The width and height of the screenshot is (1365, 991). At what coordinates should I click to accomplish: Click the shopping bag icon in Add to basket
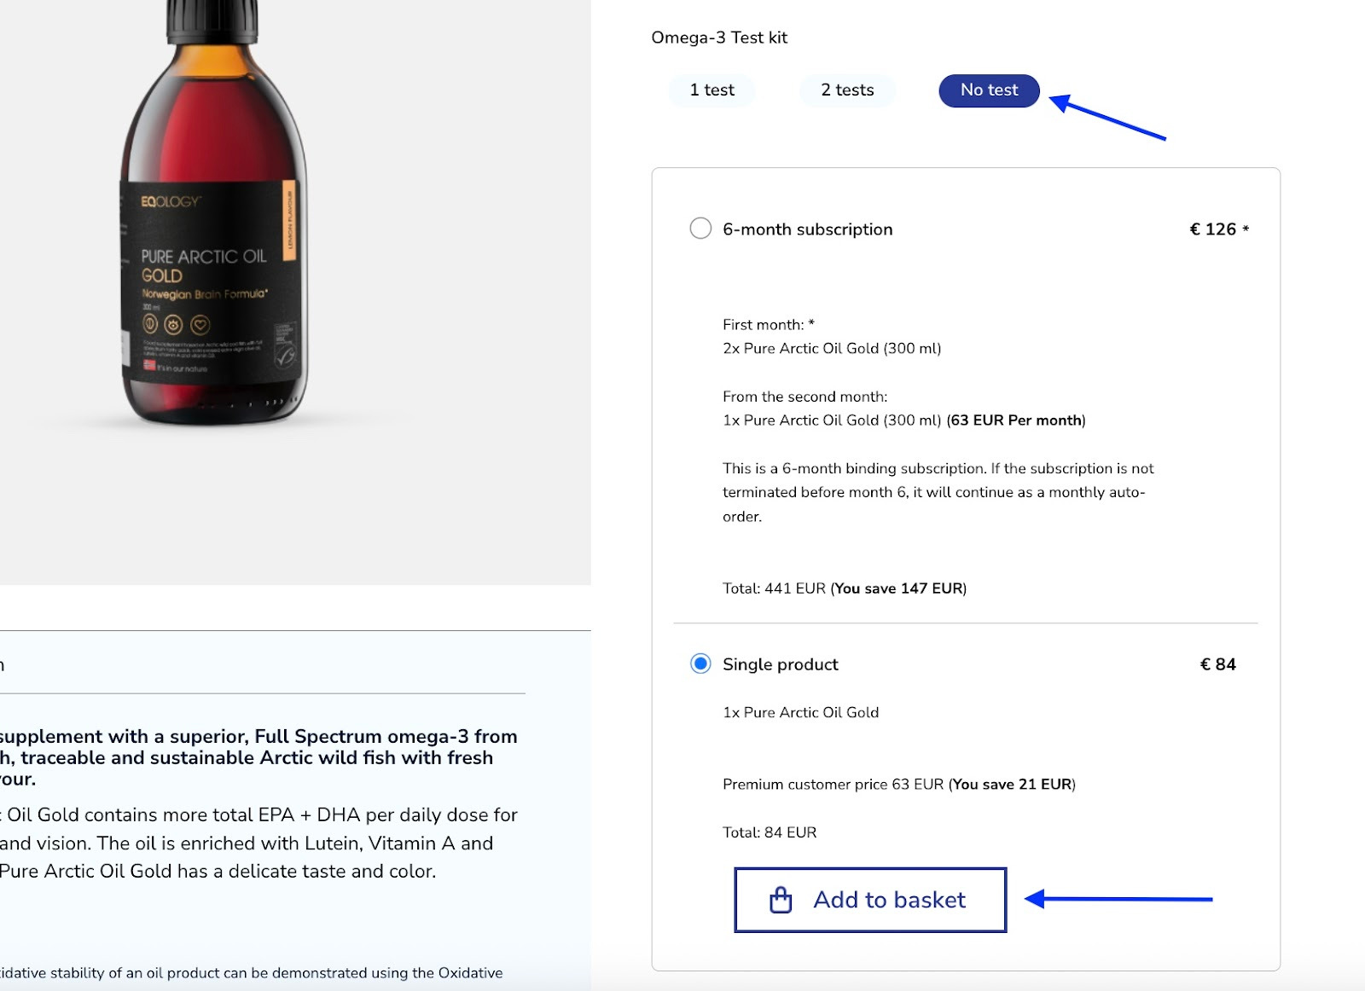781,900
